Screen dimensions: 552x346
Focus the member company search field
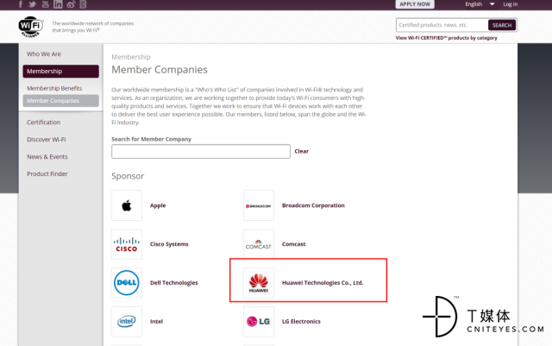(201, 152)
